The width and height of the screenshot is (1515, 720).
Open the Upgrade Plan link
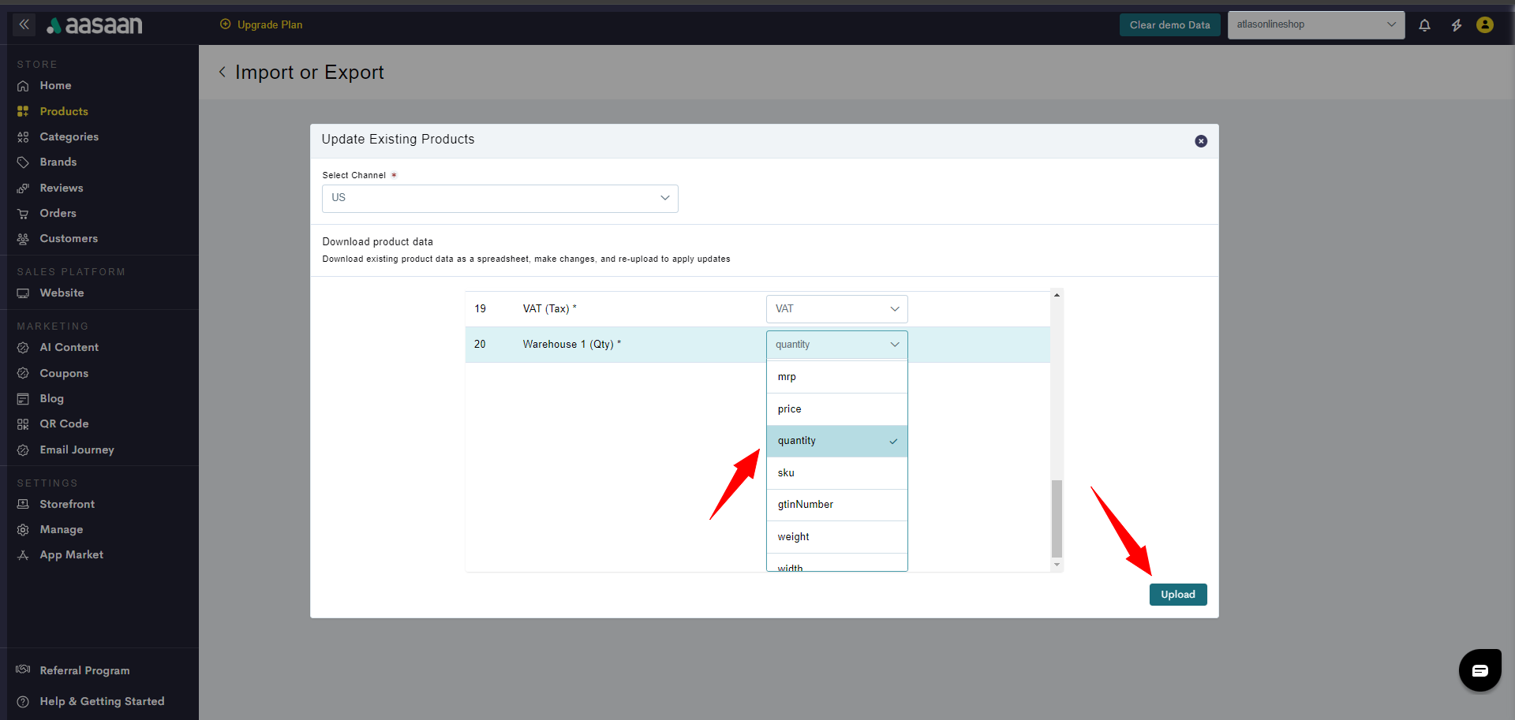pyautogui.click(x=262, y=25)
